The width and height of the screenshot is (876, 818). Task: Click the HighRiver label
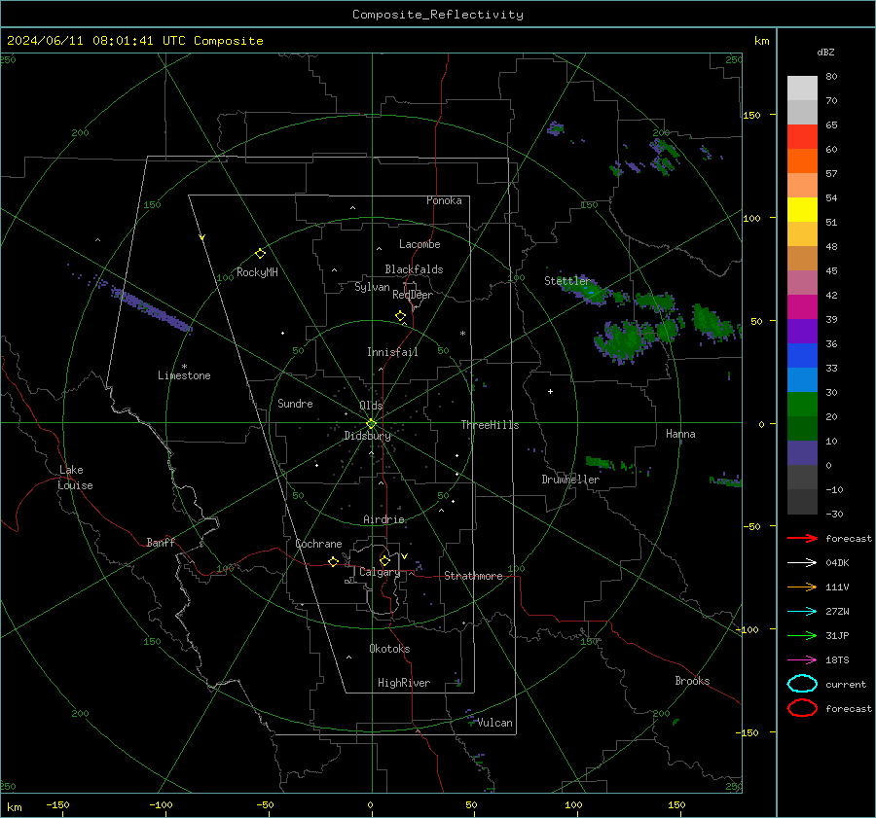point(404,683)
